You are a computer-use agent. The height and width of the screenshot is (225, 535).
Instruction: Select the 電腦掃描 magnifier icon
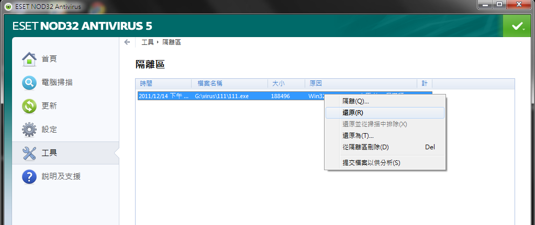click(x=29, y=82)
